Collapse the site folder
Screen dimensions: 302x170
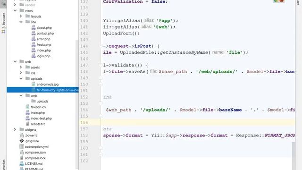(x=21, y=22)
